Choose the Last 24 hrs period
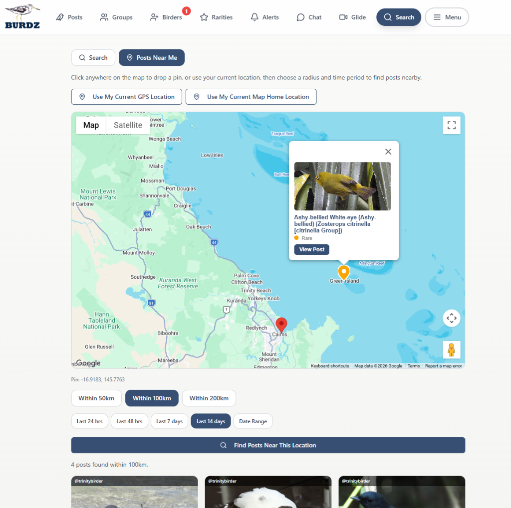Screen dimensions: 511x508 [x=90, y=421]
